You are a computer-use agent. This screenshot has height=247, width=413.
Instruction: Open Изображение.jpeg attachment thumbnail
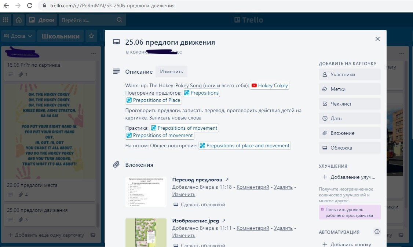click(146, 233)
